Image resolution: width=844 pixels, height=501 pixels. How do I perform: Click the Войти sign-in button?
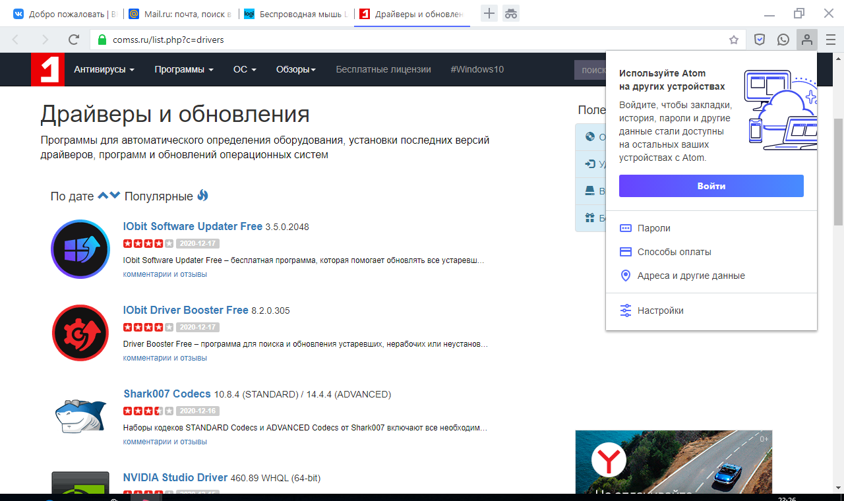point(711,186)
